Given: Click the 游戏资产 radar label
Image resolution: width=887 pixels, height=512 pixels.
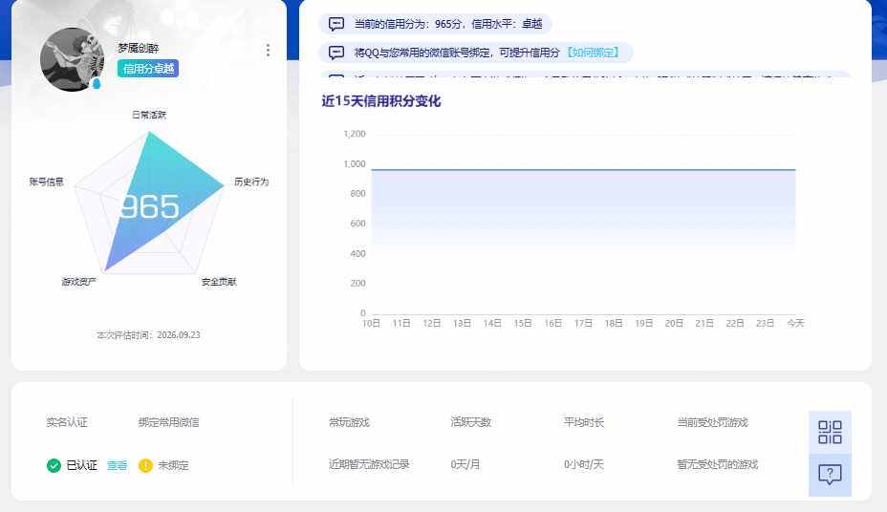Looking at the screenshot, I should tap(78, 282).
